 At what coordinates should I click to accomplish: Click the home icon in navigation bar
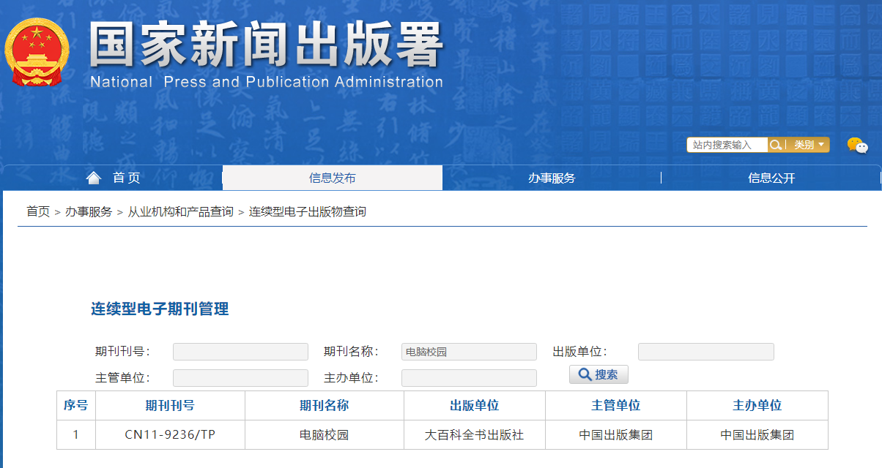[x=94, y=178]
